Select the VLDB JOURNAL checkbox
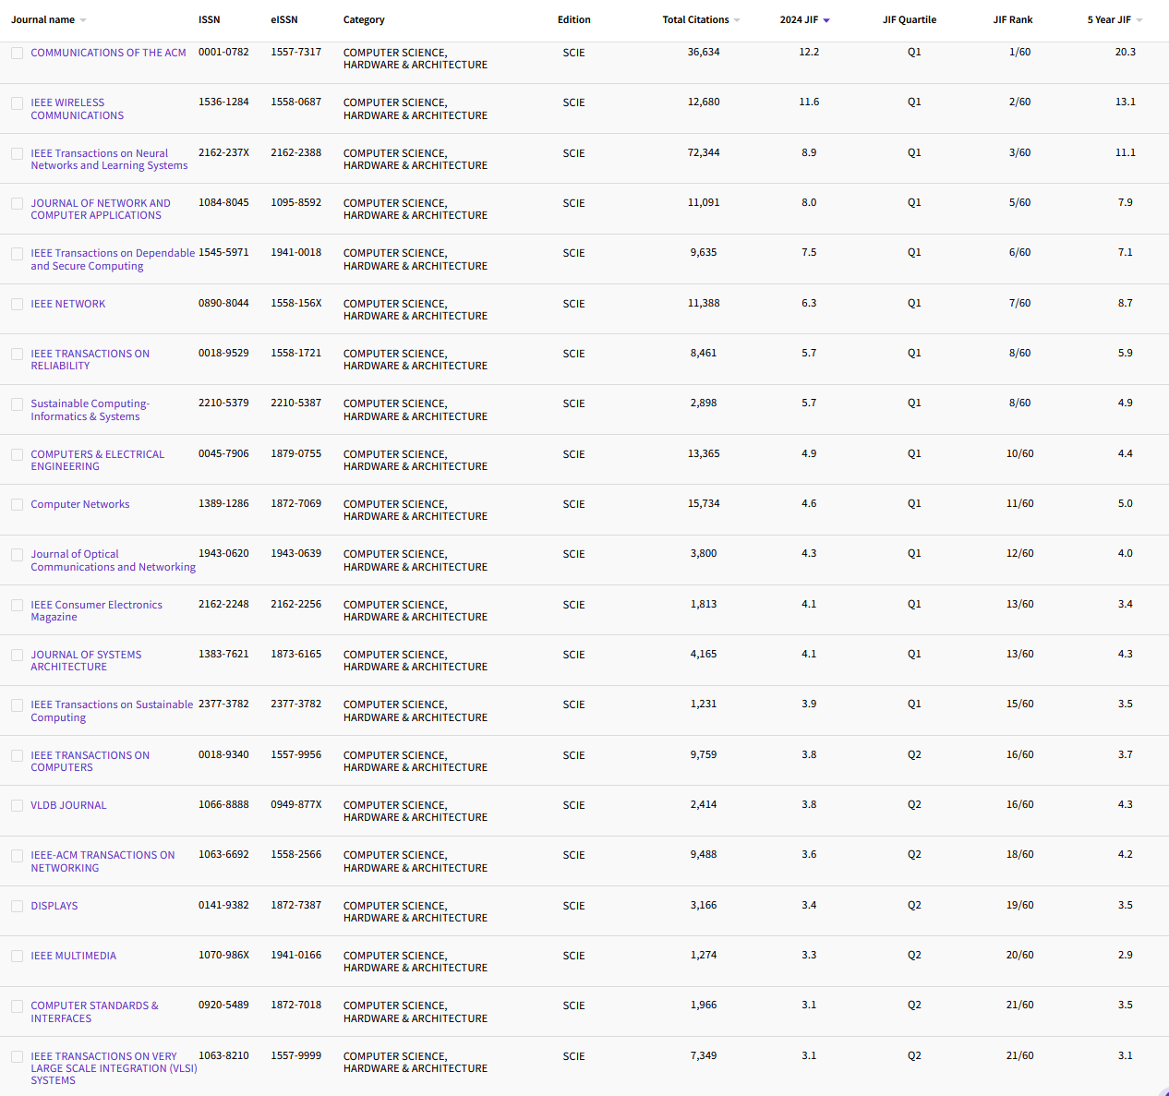This screenshot has height=1096, width=1169. (x=17, y=805)
